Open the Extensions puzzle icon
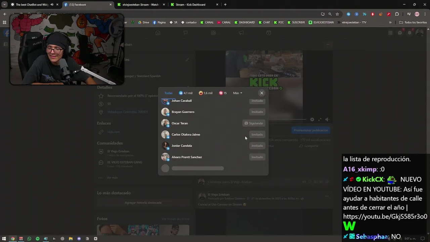430x242 pixels. (x=397, y=14)
